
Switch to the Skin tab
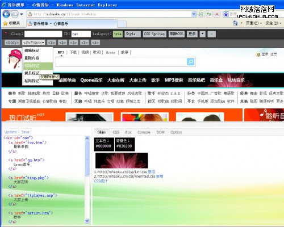(101, 132)
